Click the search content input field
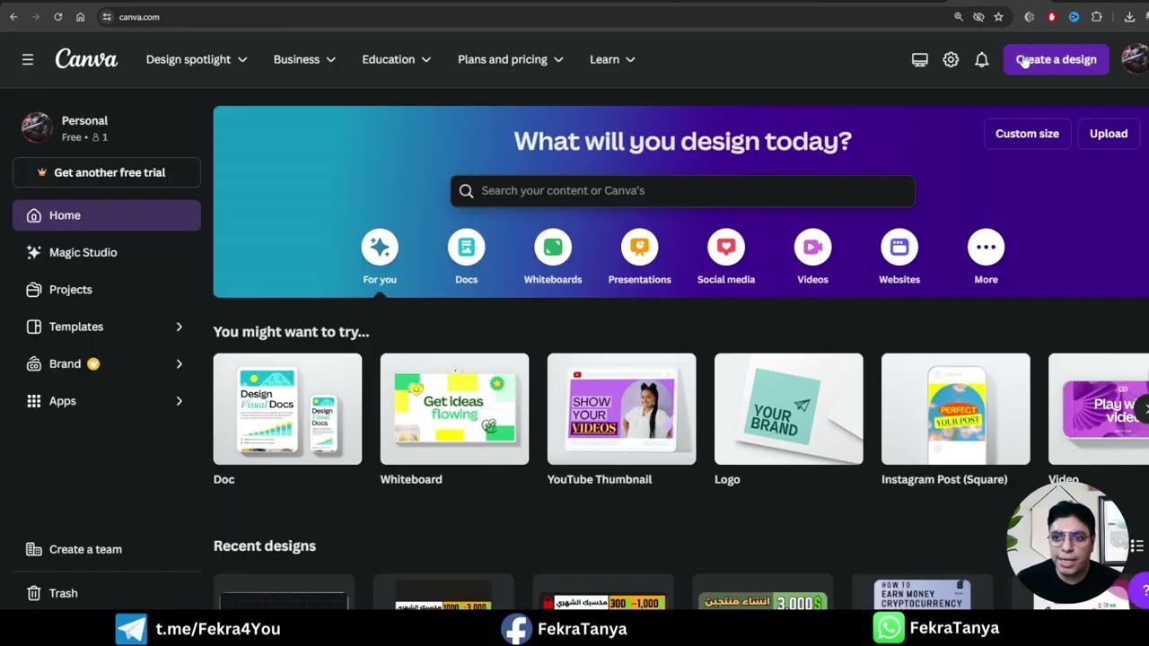 [682, 190]
